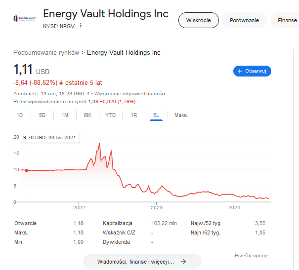Click the Energy Vault company logo
The image size is (299, 270).
[x=25, y=18]
